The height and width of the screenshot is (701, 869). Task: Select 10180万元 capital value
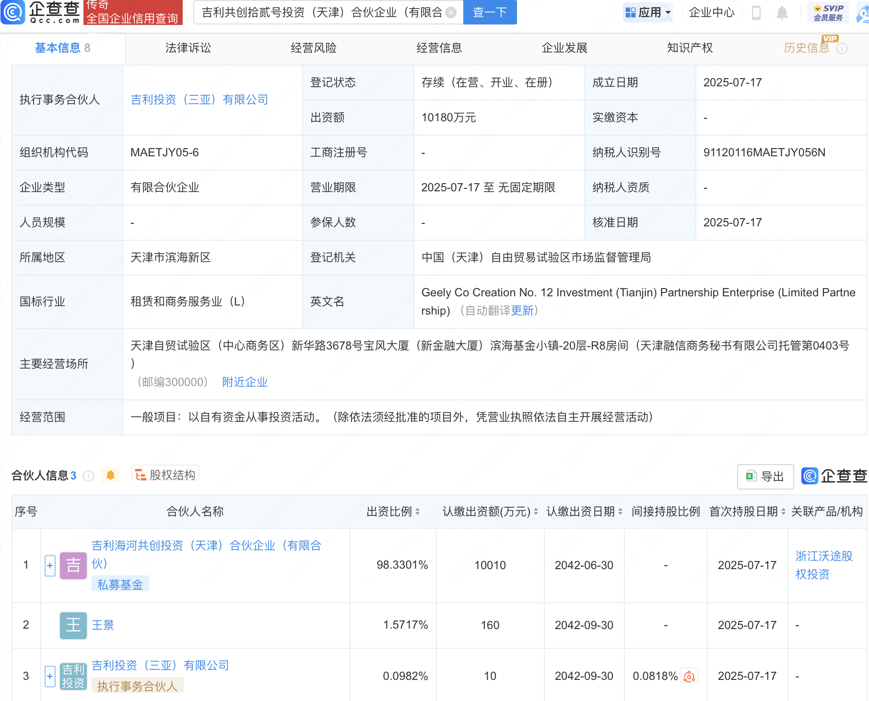click(x=448, y=117)
